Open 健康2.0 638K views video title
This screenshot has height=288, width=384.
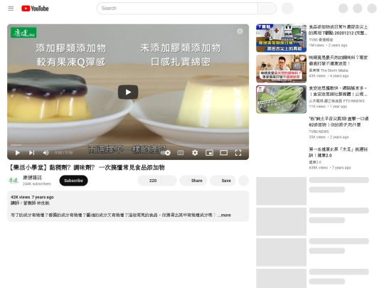338,152
